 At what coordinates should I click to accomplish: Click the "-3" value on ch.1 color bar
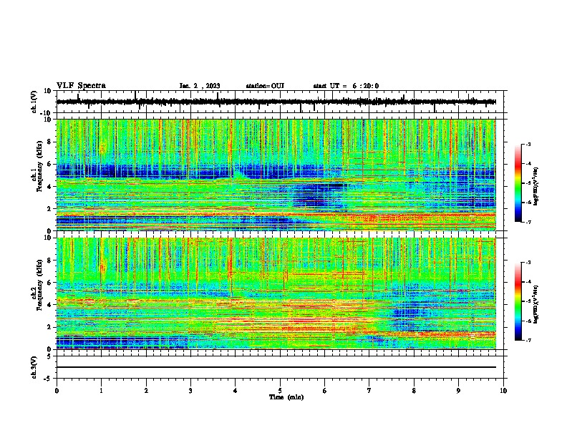click(528, 144)
